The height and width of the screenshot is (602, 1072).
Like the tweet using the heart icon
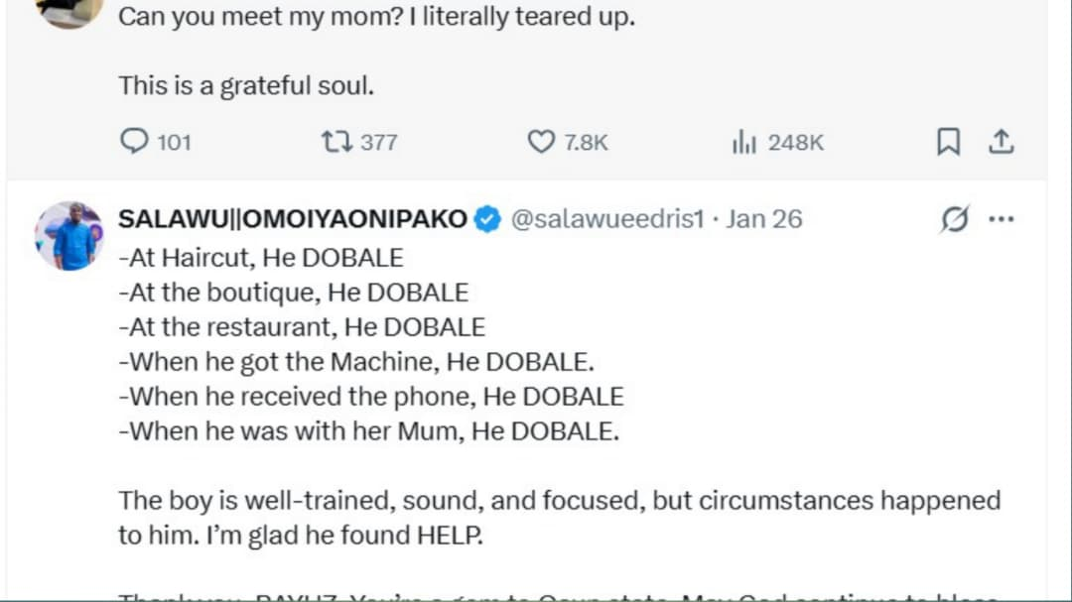(540, 143)
